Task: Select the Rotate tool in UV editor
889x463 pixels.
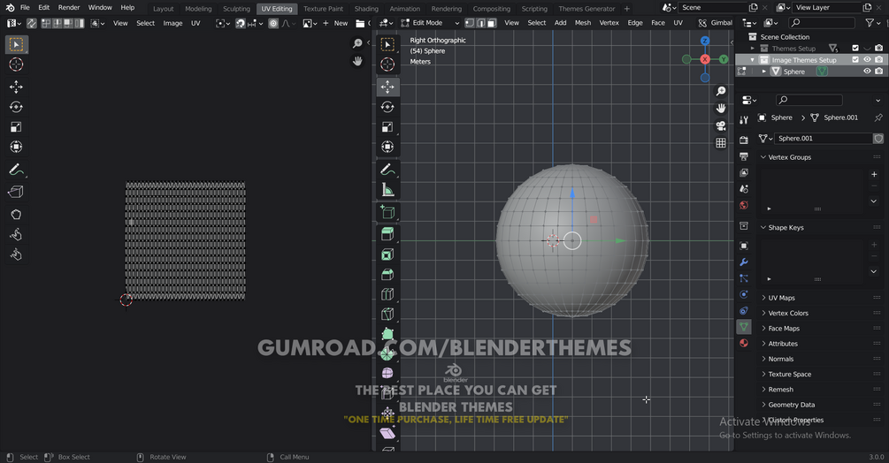Action: point(16,107)
